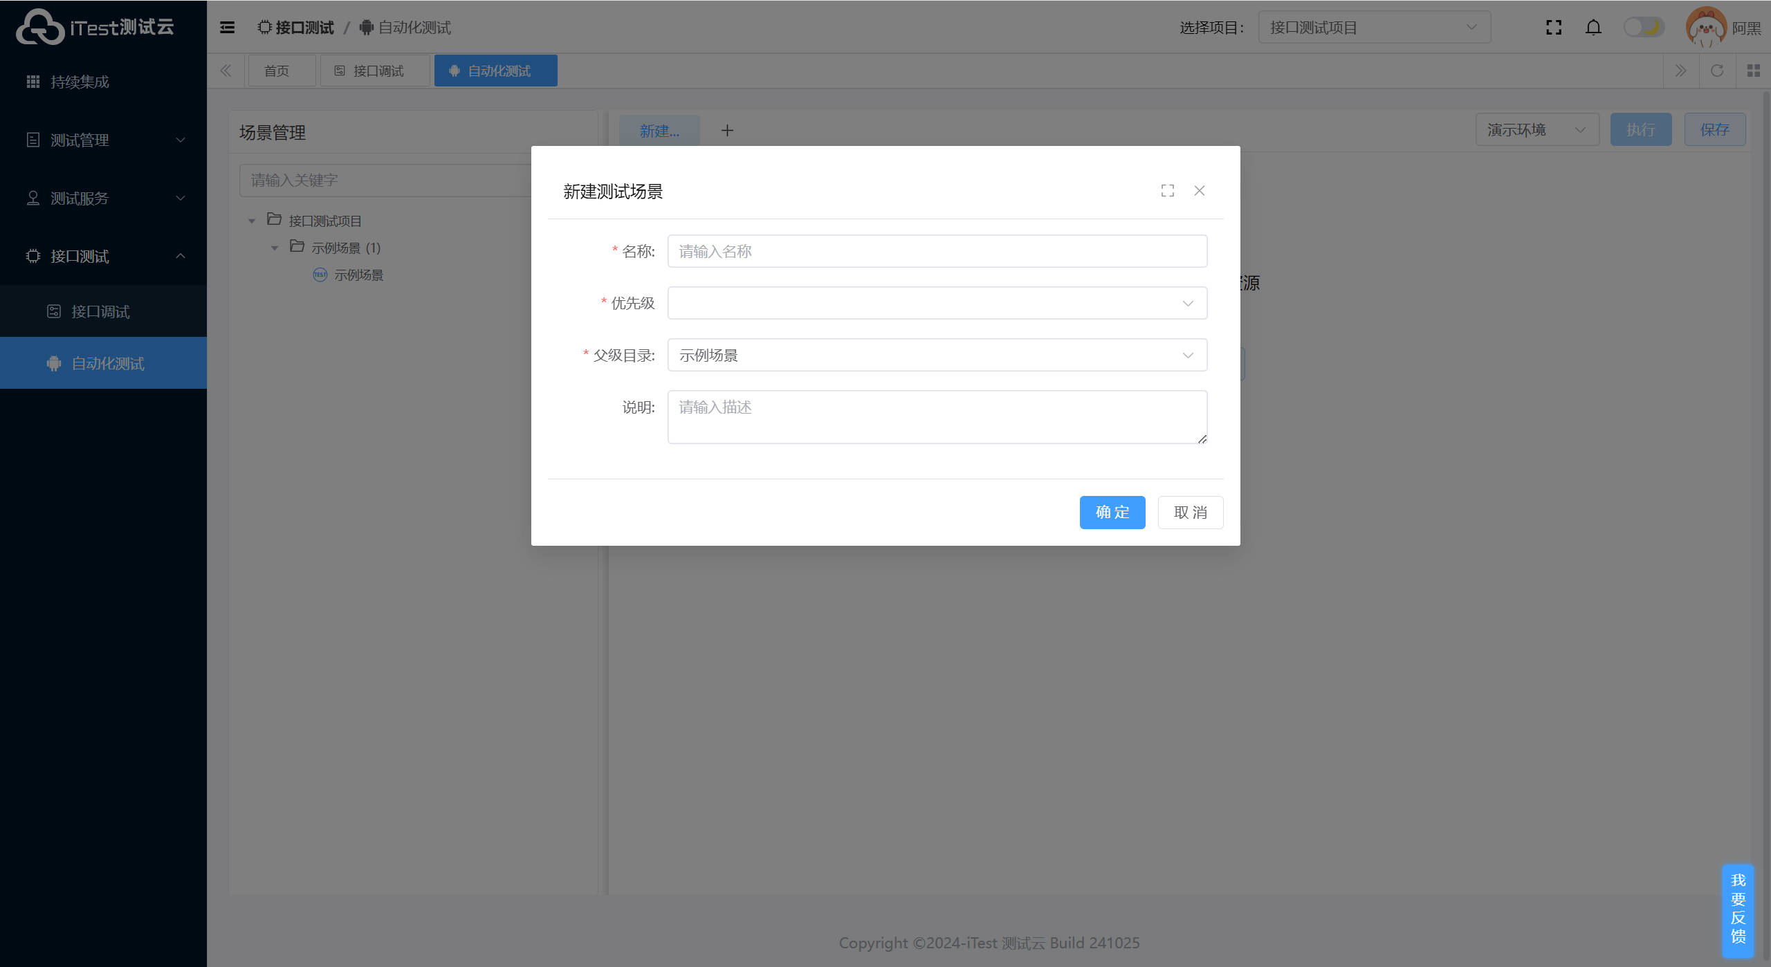1771x967 pixels.
Task: Click the 名称 input field
Action: pyautogui.click(x=937, y=251)
